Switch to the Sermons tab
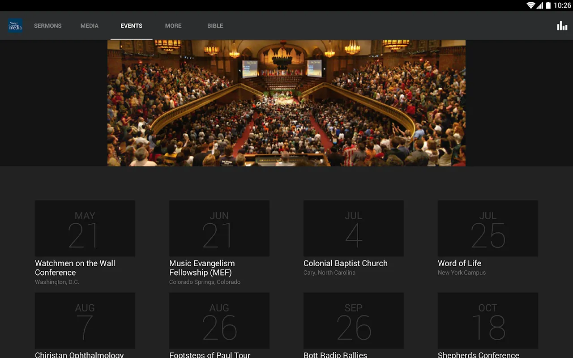 coord(48,26)
